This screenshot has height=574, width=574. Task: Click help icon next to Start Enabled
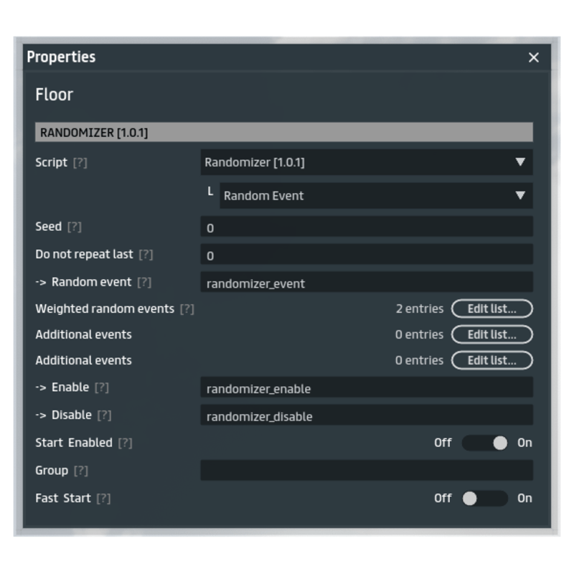[125, 443]
